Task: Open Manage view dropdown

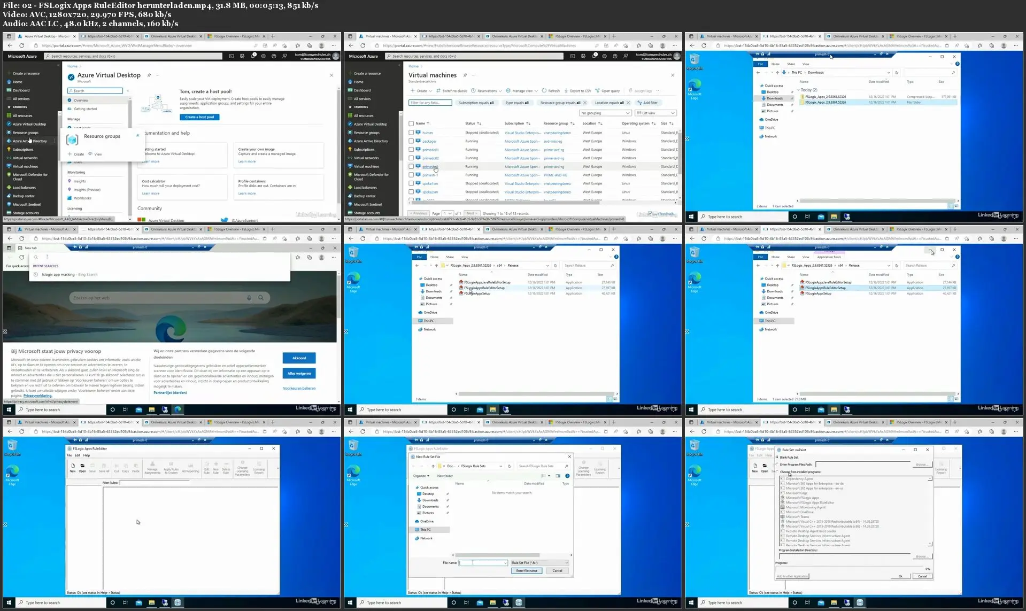Action: click(521, 91)
